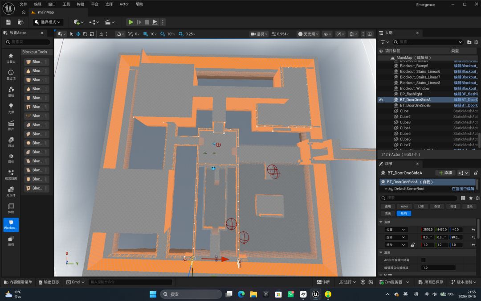The height and width of the screenshot is (301, 481).
Task: Select the 光源 lights category in sidebar
Action: (x=11, y=108)
